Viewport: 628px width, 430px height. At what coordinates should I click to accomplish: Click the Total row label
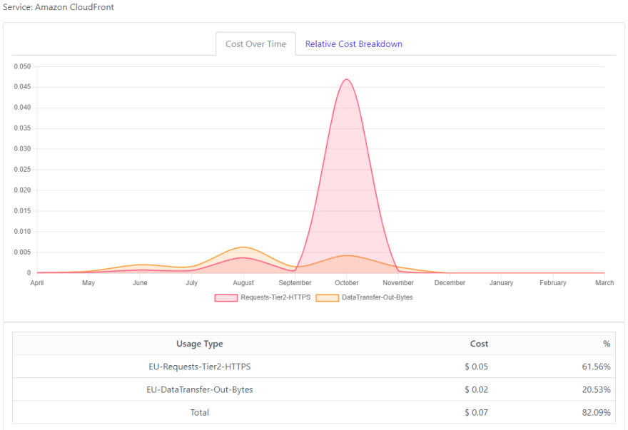[x=199, y=412]
